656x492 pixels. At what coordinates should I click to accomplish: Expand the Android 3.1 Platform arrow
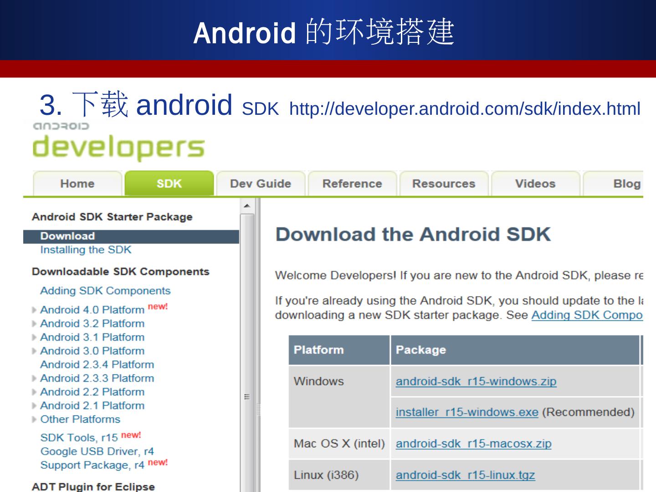(35, 338)
